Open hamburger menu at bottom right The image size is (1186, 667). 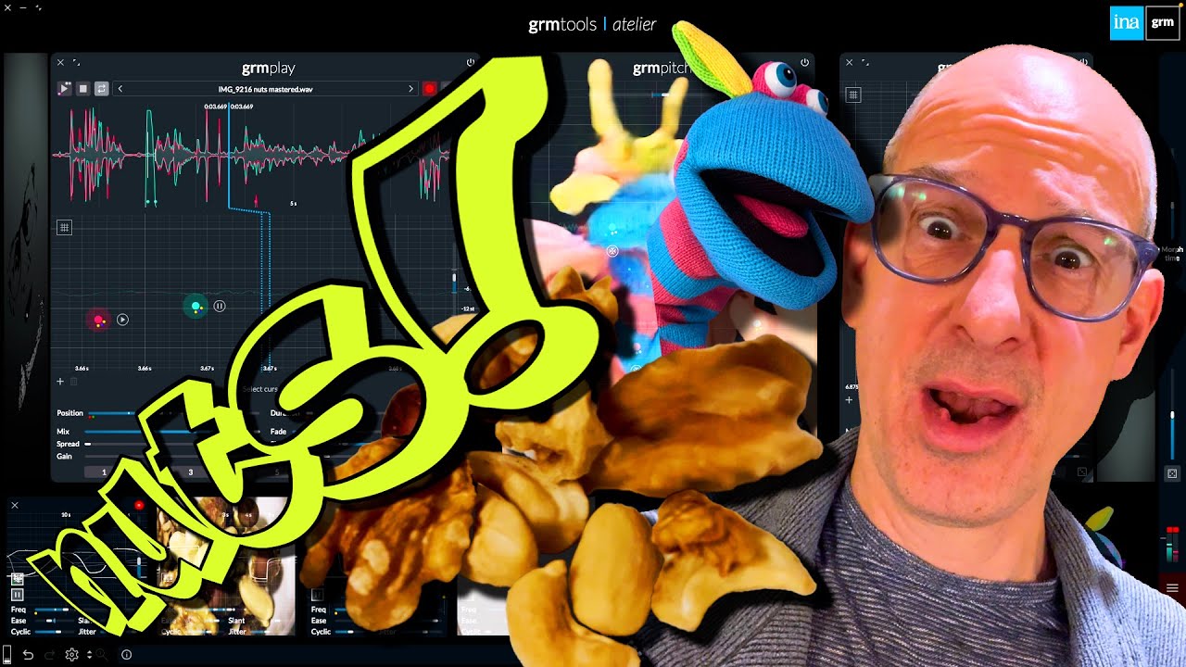(1172, 588)
